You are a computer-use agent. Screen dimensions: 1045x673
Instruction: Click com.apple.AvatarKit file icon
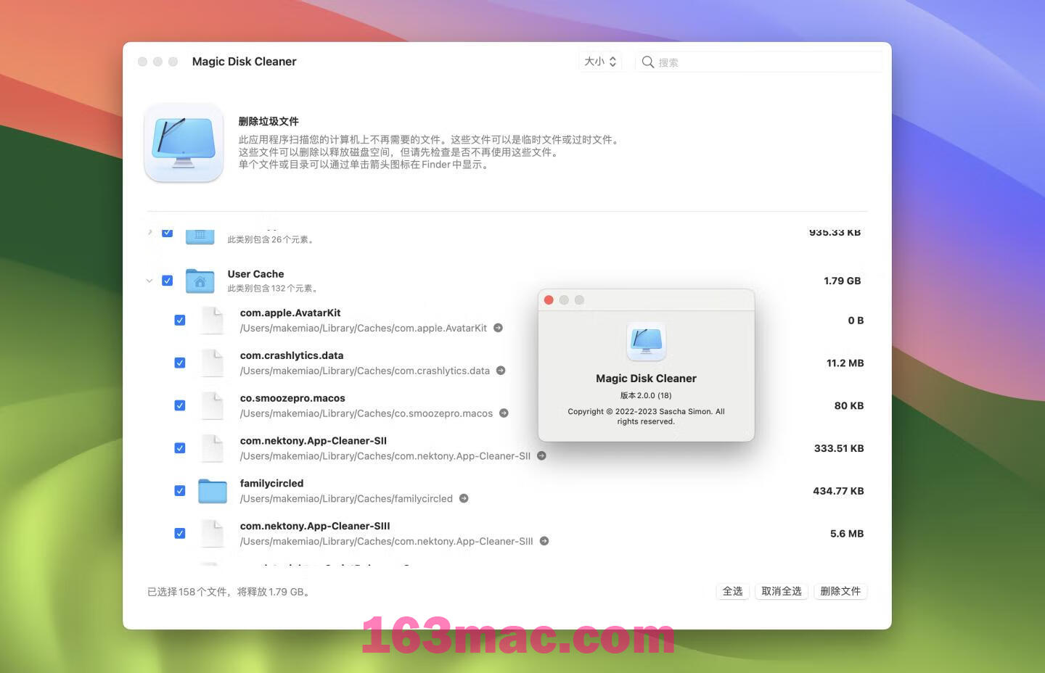pos(212,321)
